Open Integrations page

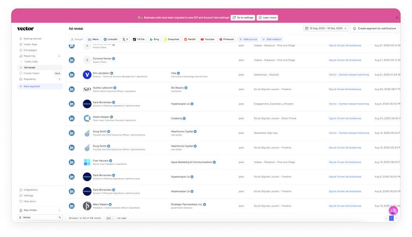(30, 190)
